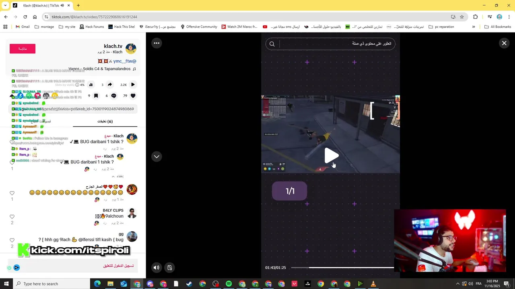Click the blue round extension icon in comment box
The width and height of the screenshot is (515, 289).
(16, 267)
